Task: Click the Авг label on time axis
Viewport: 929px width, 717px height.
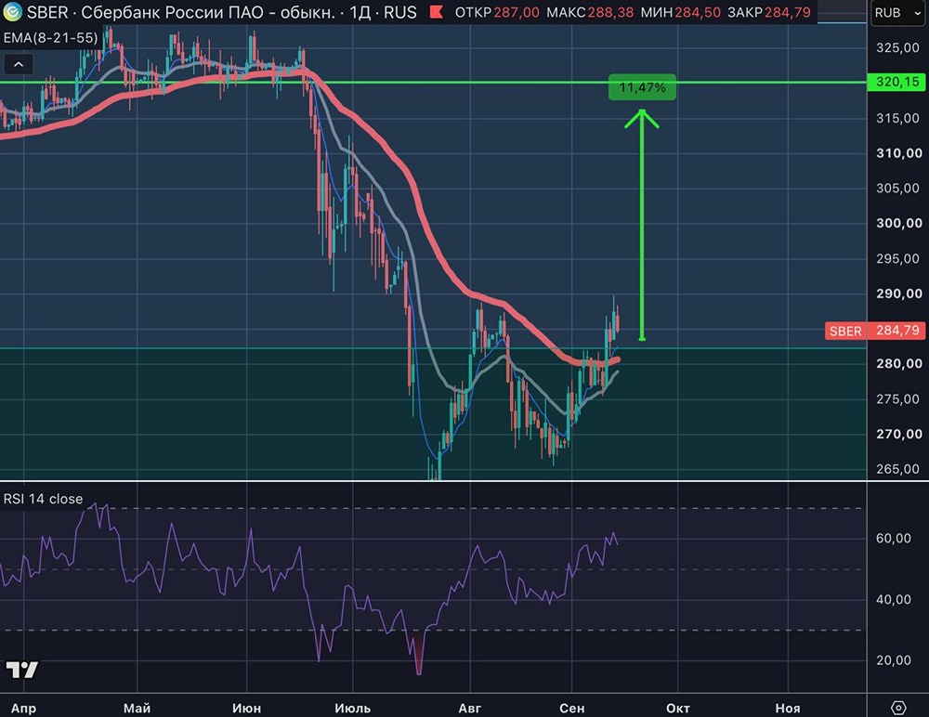Action: (x=470, y=708)
